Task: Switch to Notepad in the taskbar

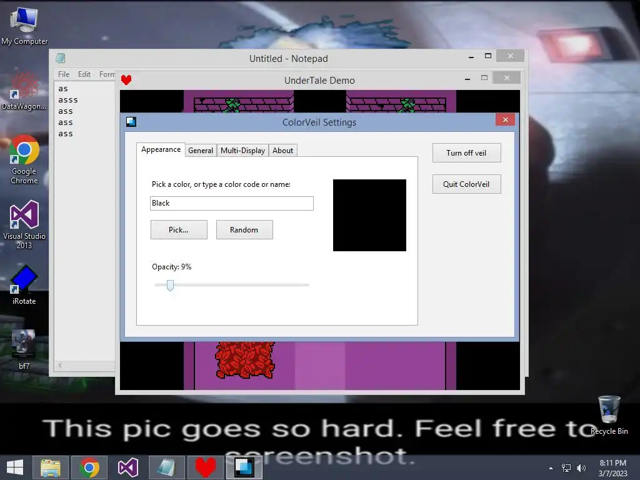Action: pos(166,467)
